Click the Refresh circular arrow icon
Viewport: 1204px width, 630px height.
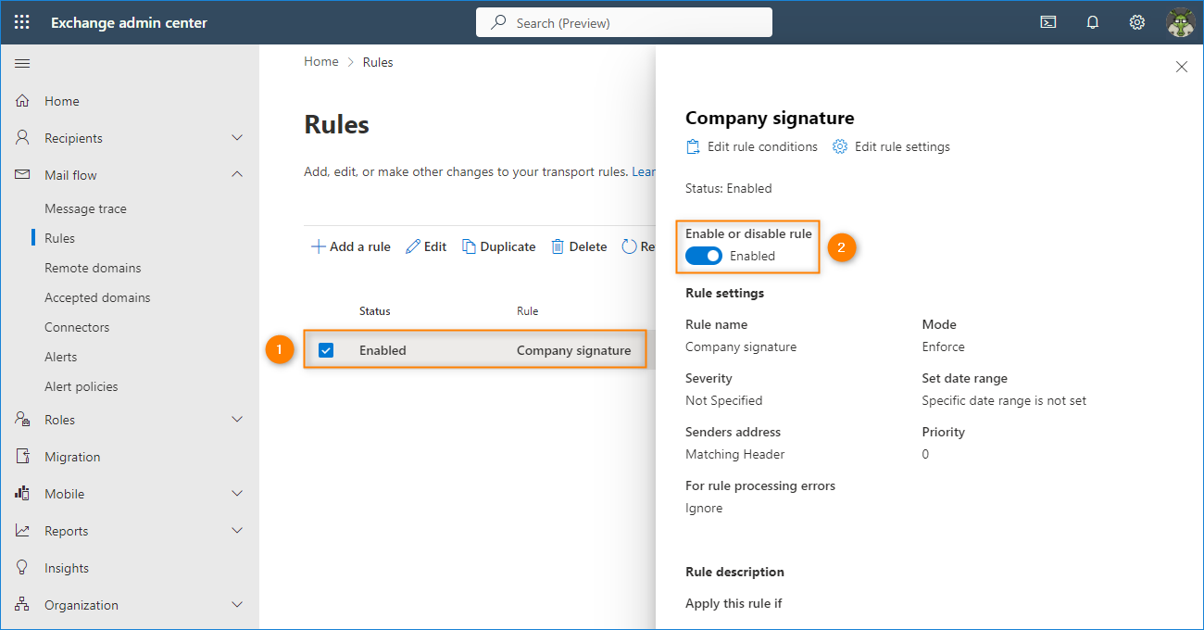[x=630, y=246]
